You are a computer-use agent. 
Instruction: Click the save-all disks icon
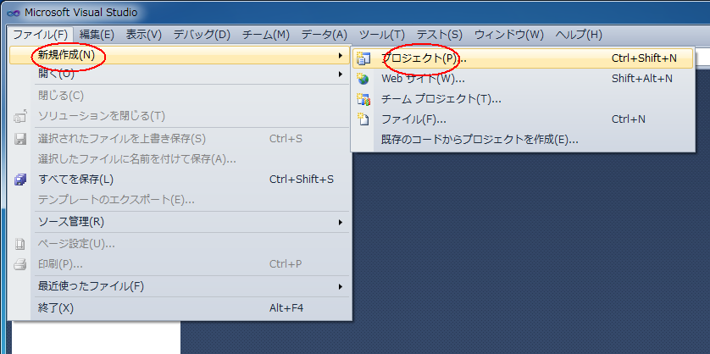[x=20, y=180]
